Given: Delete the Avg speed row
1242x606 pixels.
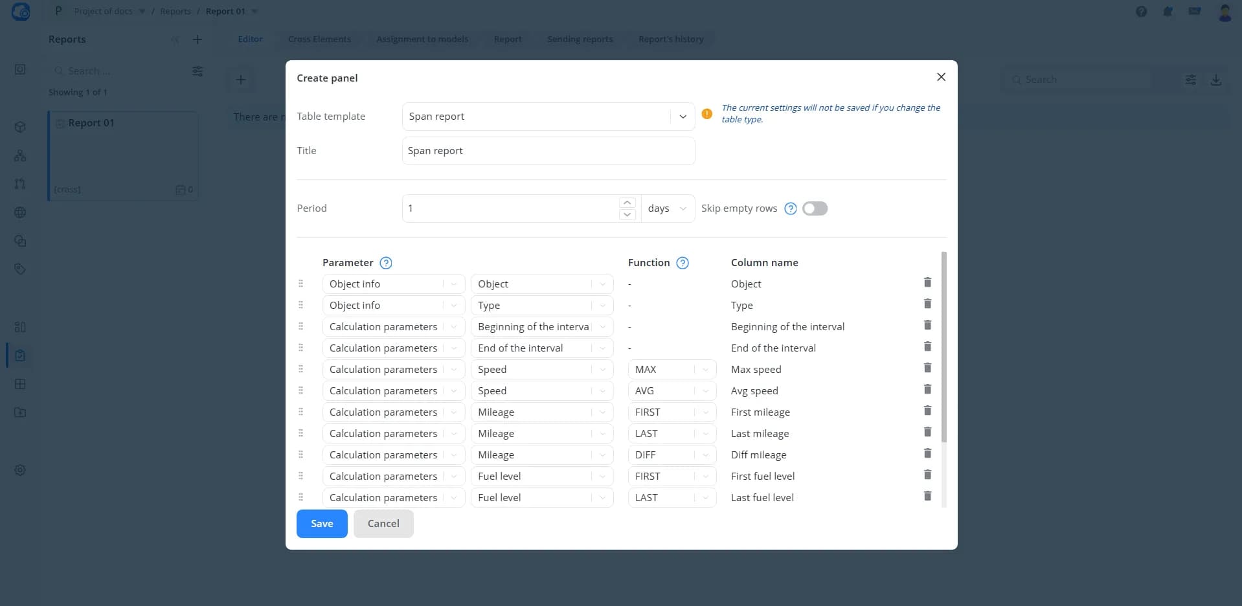Looking at the screenshot, I should (927, 389).
